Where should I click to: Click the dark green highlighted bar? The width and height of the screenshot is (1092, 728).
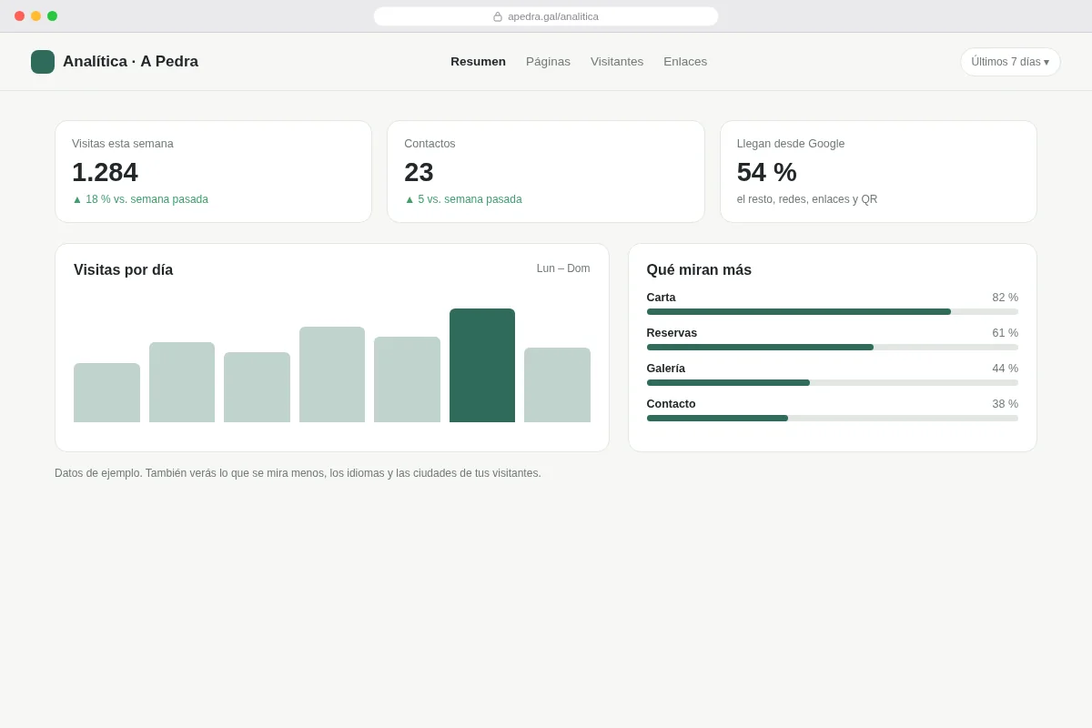pyautogui.click(x=482, y=365)
